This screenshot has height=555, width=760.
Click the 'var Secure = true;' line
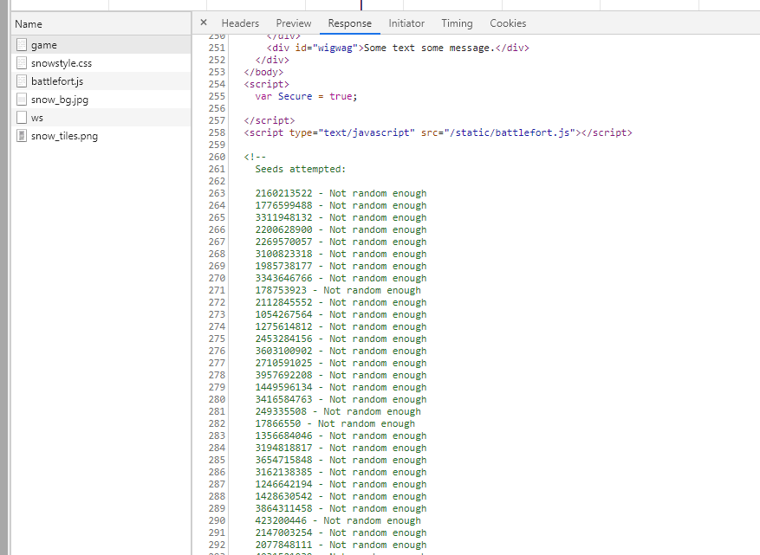306,96
